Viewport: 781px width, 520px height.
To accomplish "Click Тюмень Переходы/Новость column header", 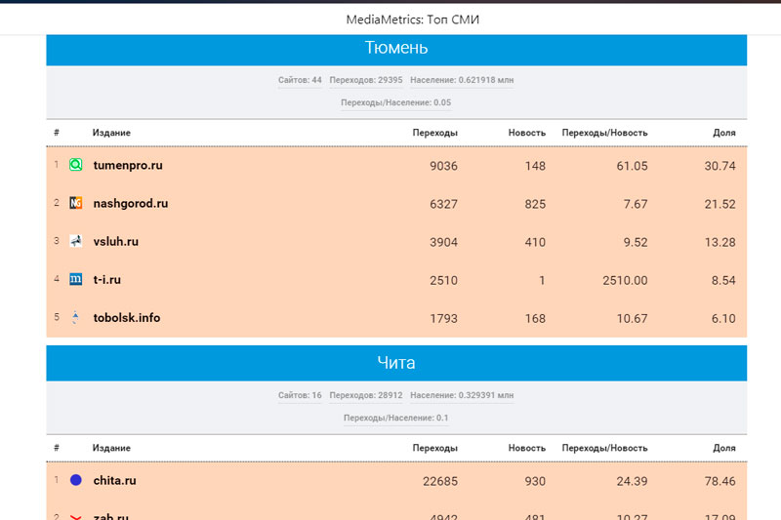I will pyautogui.click(x=604, y=133).
